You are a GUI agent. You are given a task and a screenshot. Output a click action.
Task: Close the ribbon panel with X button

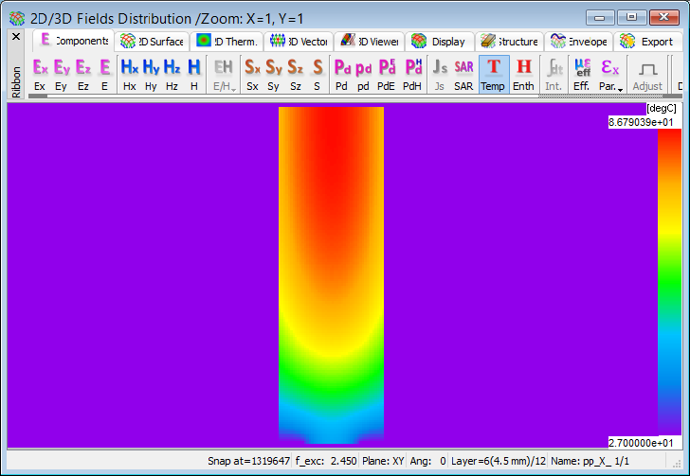pos(15,36)
